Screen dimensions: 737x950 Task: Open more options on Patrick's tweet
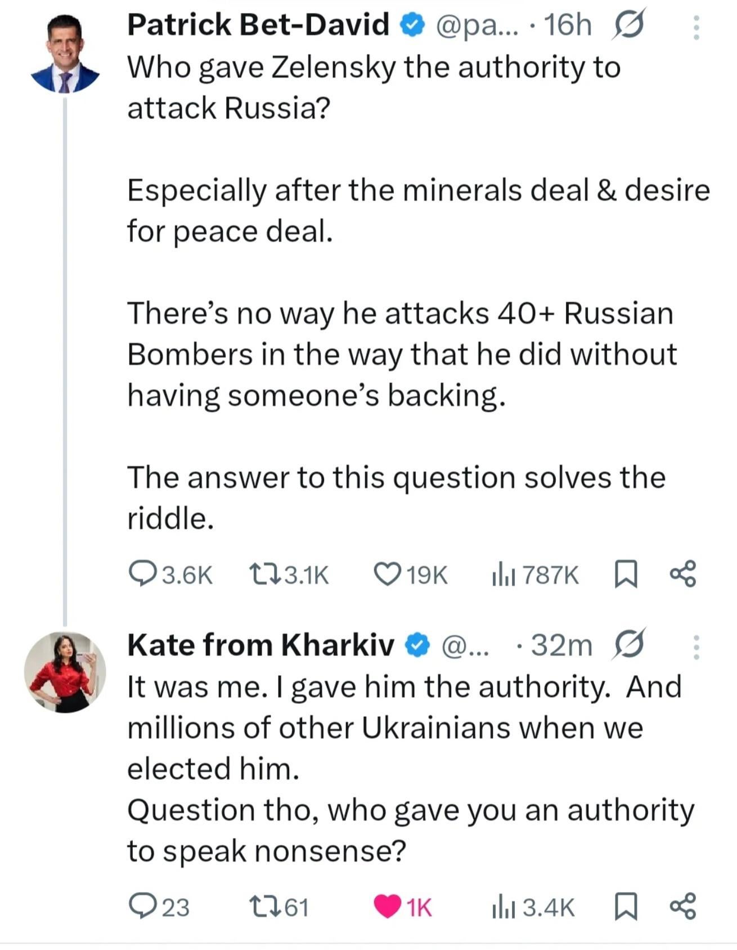point(696,27)
